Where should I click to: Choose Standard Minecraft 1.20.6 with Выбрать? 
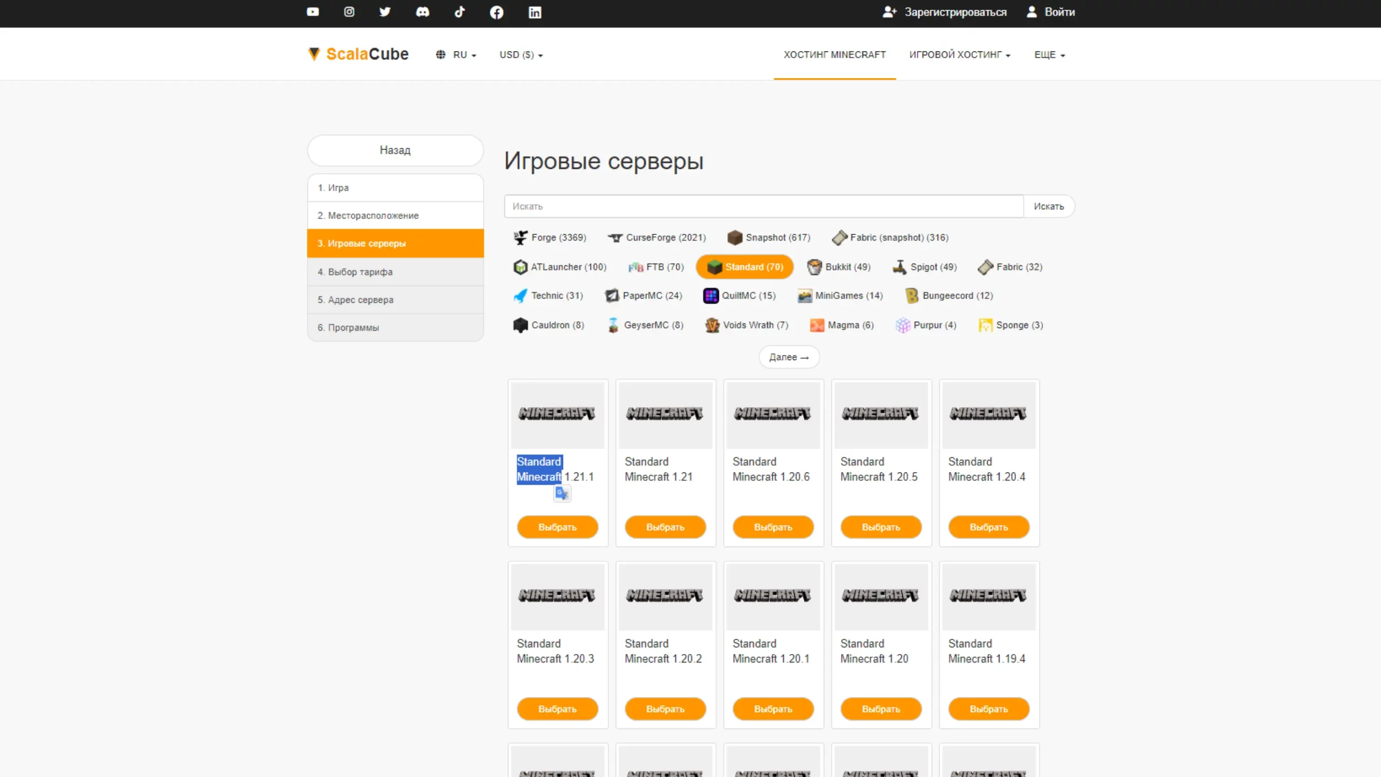pyautogui.click(x=772, y=527)
